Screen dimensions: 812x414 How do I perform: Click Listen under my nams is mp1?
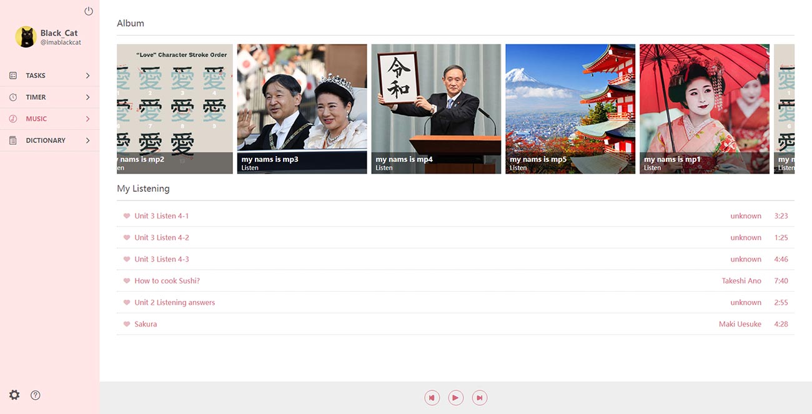(653, 168)
